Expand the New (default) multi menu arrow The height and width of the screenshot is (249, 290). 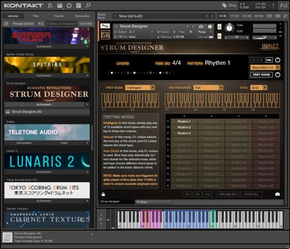point(115,16)
